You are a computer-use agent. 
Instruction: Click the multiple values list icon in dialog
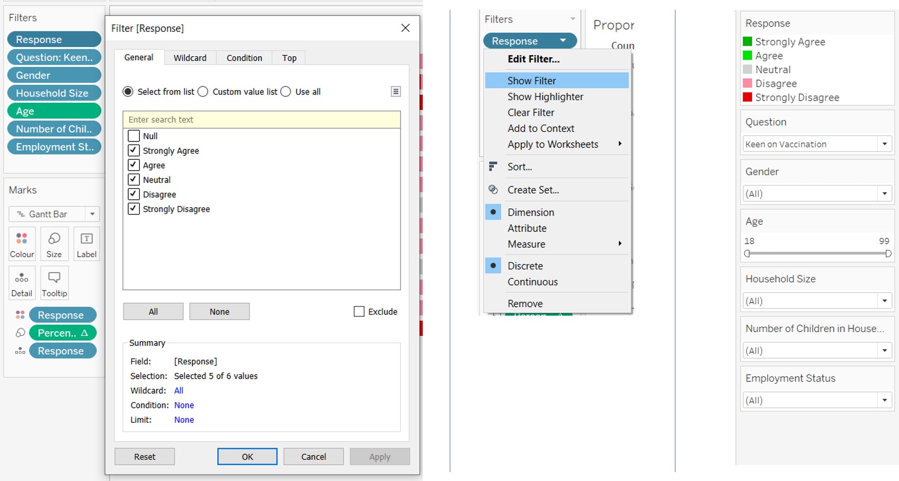[x=395, y=91]
